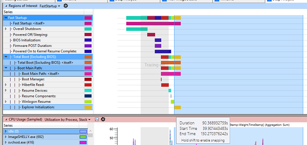The width and height of the screenshot is (307, 145).
Task: Click Powered On to Kernel Resume timeline bar
Action: [163, 52]
